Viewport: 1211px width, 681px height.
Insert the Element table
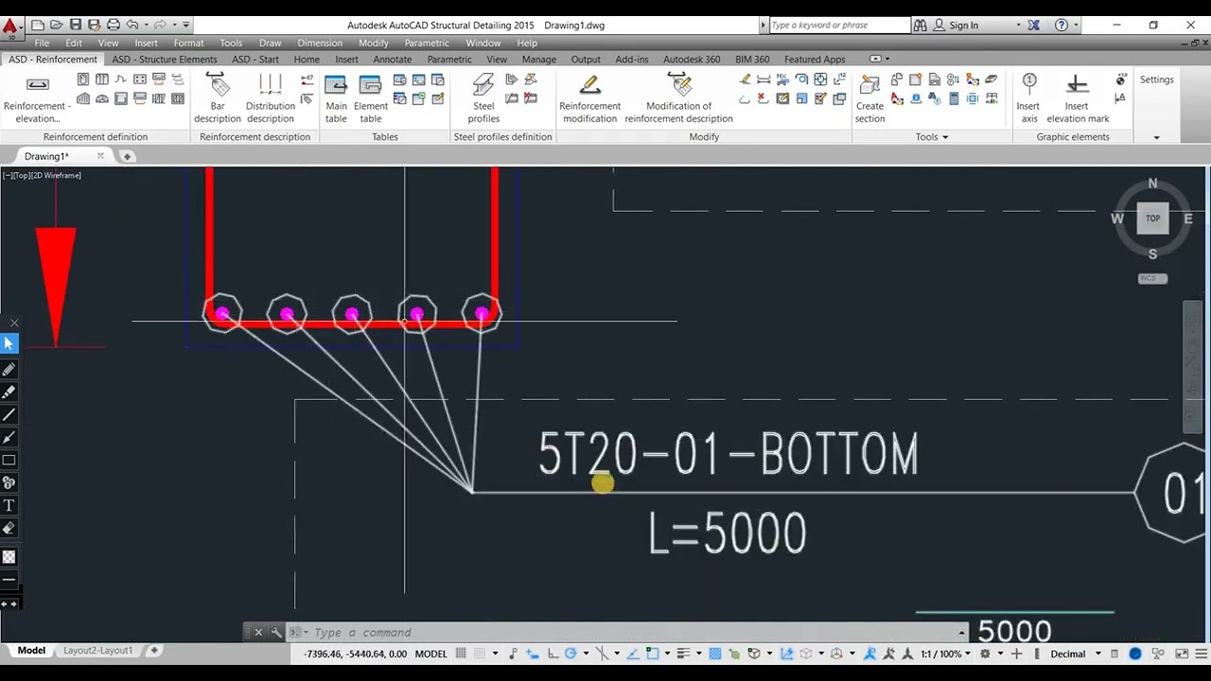[371, 97]
